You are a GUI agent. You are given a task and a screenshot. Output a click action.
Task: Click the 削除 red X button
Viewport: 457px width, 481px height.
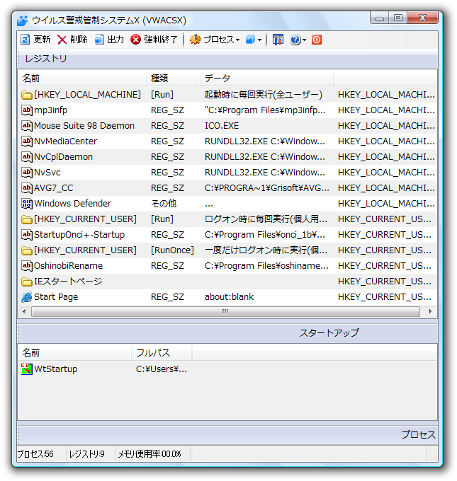click(x=72, y=40)
